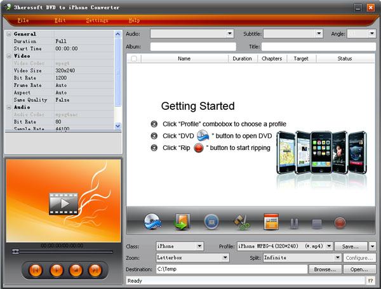Click the Status column header
The image size is (381, 289).
click(x=345, y=58)
